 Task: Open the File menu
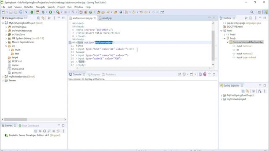click(3, 7)
